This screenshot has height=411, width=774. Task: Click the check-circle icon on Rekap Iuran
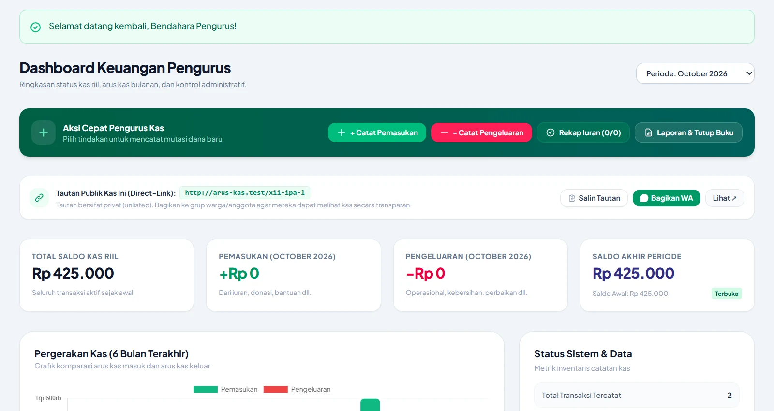tap(551, 132)
